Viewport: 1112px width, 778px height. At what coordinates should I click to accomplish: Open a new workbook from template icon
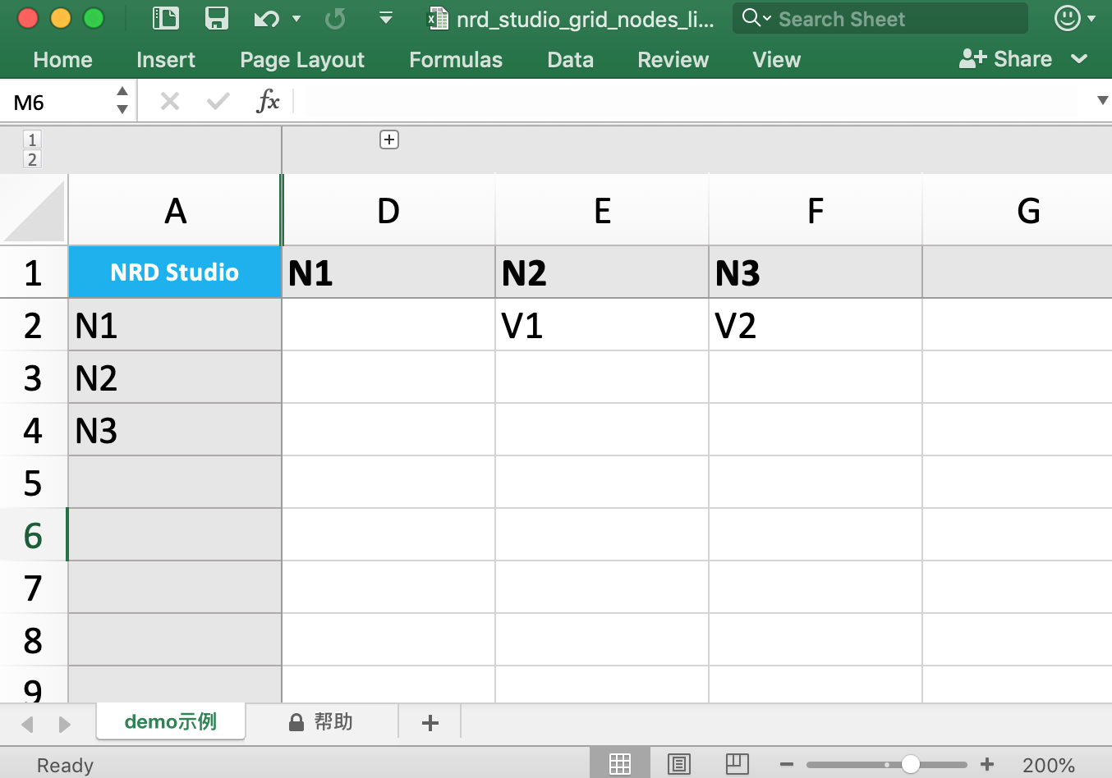(x=165, y=18)
